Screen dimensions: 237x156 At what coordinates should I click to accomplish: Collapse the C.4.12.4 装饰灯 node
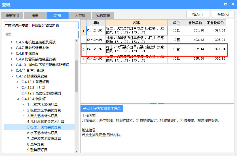18,99
